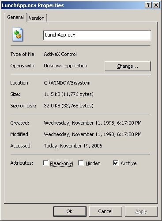
Task: Close the LunchApp.ocx Properties dialog
Action: (x=156, y=5)
